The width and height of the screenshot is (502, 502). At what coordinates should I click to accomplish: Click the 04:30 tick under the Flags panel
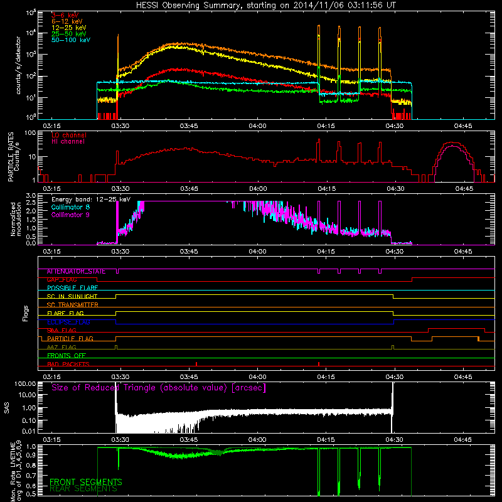coord(395,377)
